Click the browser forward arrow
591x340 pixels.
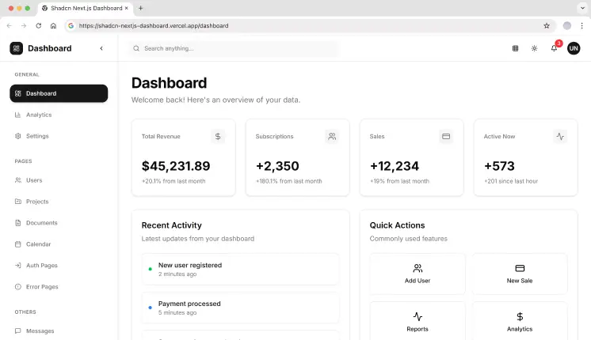(x=24, y=25)
